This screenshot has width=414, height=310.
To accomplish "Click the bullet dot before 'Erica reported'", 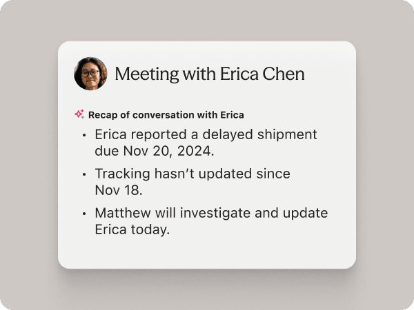I will (84, 136).
